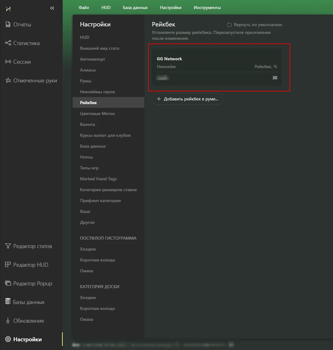Click the Отчёты report icon
Viewport: 333px width, 350px height.
point(8,25)
